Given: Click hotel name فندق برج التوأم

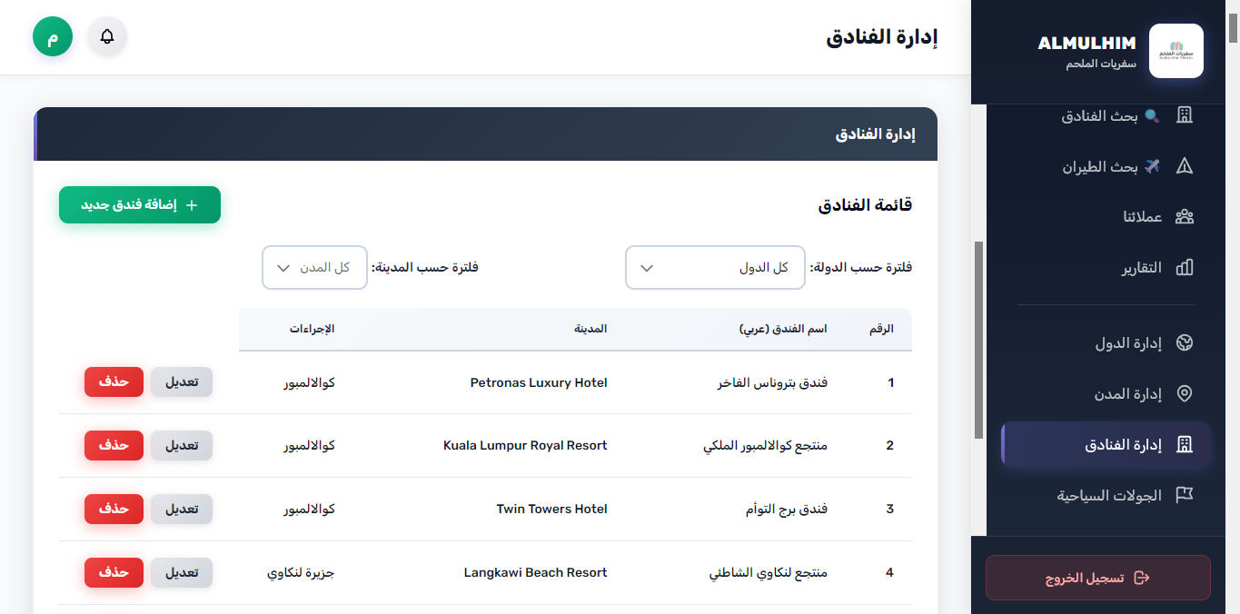Looking at the screenshot, I should tap(787, 510).
